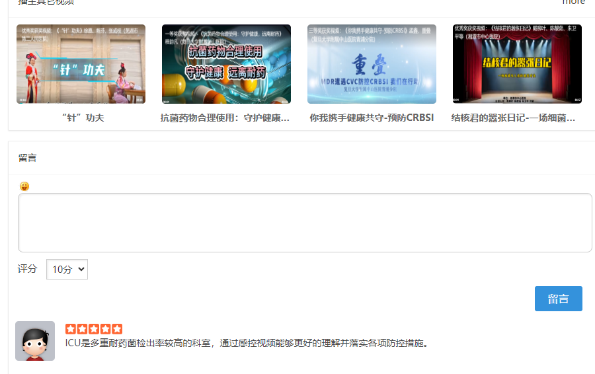Click the commenter's cartoon avatar

pyautogui.click(x=35, y=341)
